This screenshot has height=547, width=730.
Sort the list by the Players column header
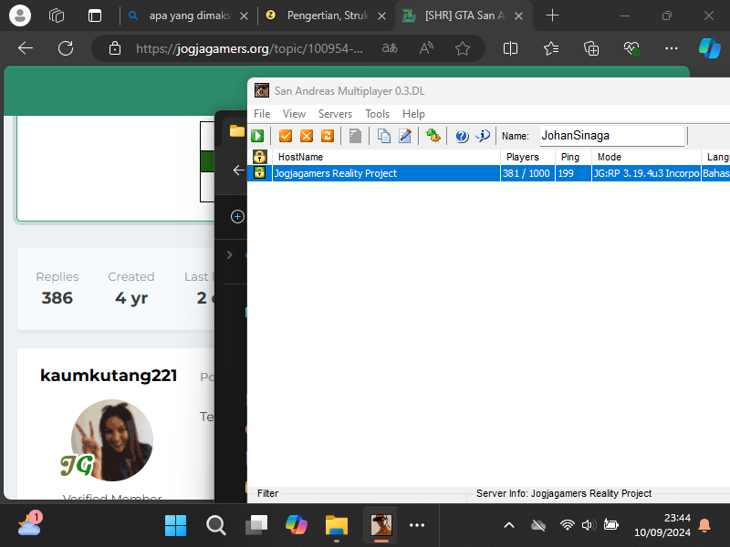pos(527,157)
